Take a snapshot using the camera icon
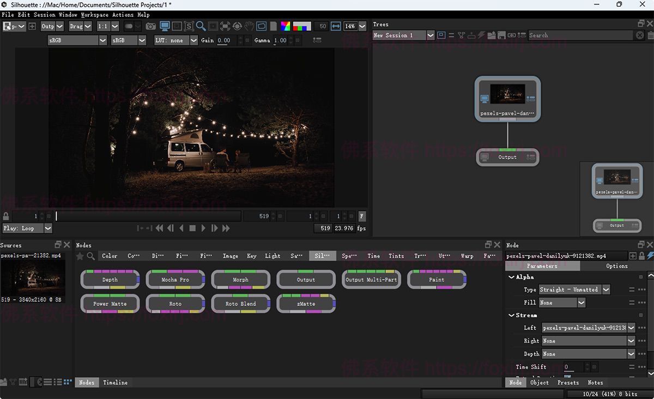Screen dimensions: 654x399 pyautogui.click(x=150, y=26)
